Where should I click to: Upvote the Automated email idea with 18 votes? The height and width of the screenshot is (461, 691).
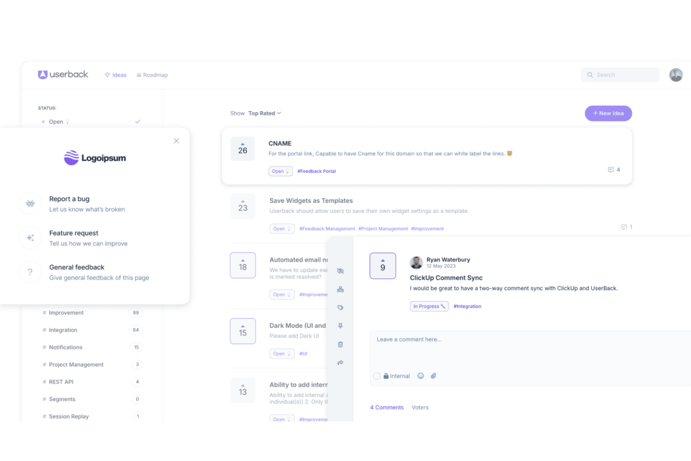[x=243, y=265]
